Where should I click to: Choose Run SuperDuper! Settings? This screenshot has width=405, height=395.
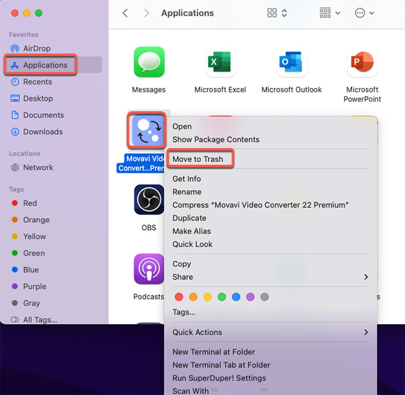coord(219,378)
